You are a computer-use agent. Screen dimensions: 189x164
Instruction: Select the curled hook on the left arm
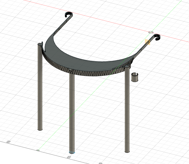click(x=69, y=14)
